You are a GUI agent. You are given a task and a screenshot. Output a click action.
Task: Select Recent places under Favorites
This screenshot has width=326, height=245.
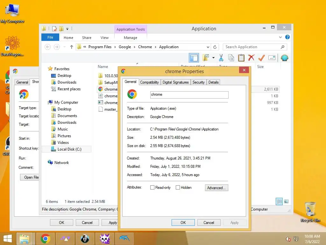point(66,89)
